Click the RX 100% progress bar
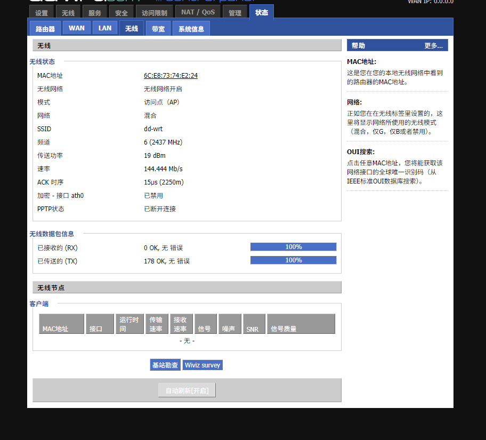The image size is (486, 440). coord(293,246)
